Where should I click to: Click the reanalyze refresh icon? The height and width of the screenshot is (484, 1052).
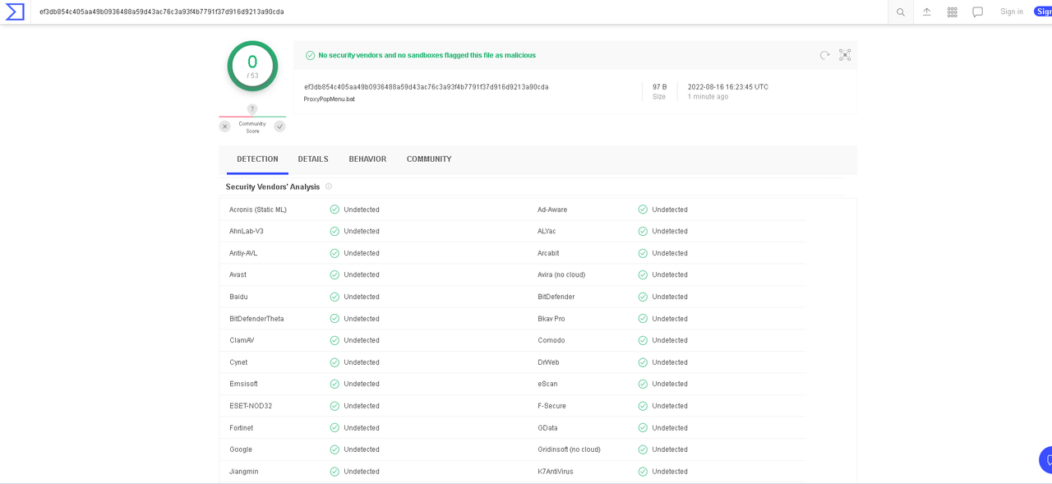[824, 55]
